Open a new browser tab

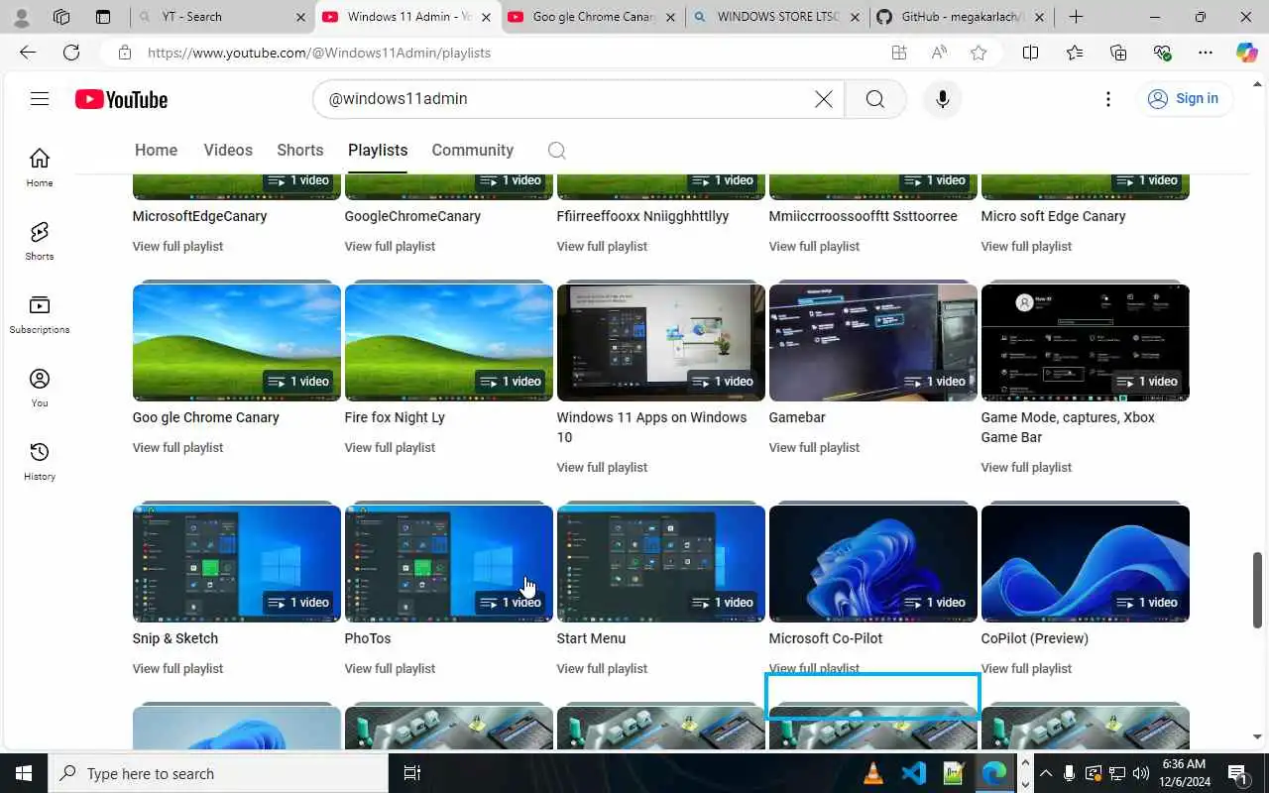1076,17
